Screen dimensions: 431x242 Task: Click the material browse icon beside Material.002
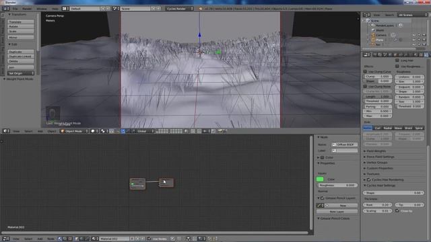coord(95,239)
